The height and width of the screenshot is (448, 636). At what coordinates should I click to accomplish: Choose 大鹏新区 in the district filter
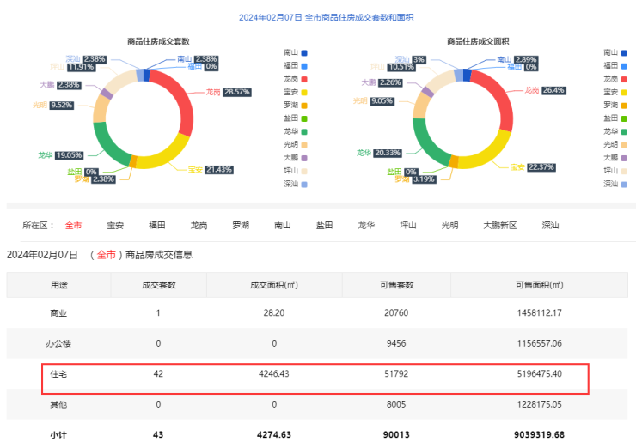[499, 226]
